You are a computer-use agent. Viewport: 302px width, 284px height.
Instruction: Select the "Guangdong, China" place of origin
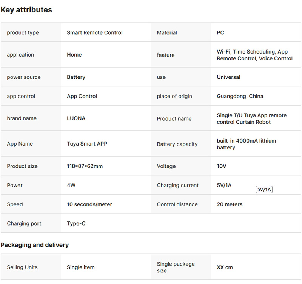tap(240, 96)
